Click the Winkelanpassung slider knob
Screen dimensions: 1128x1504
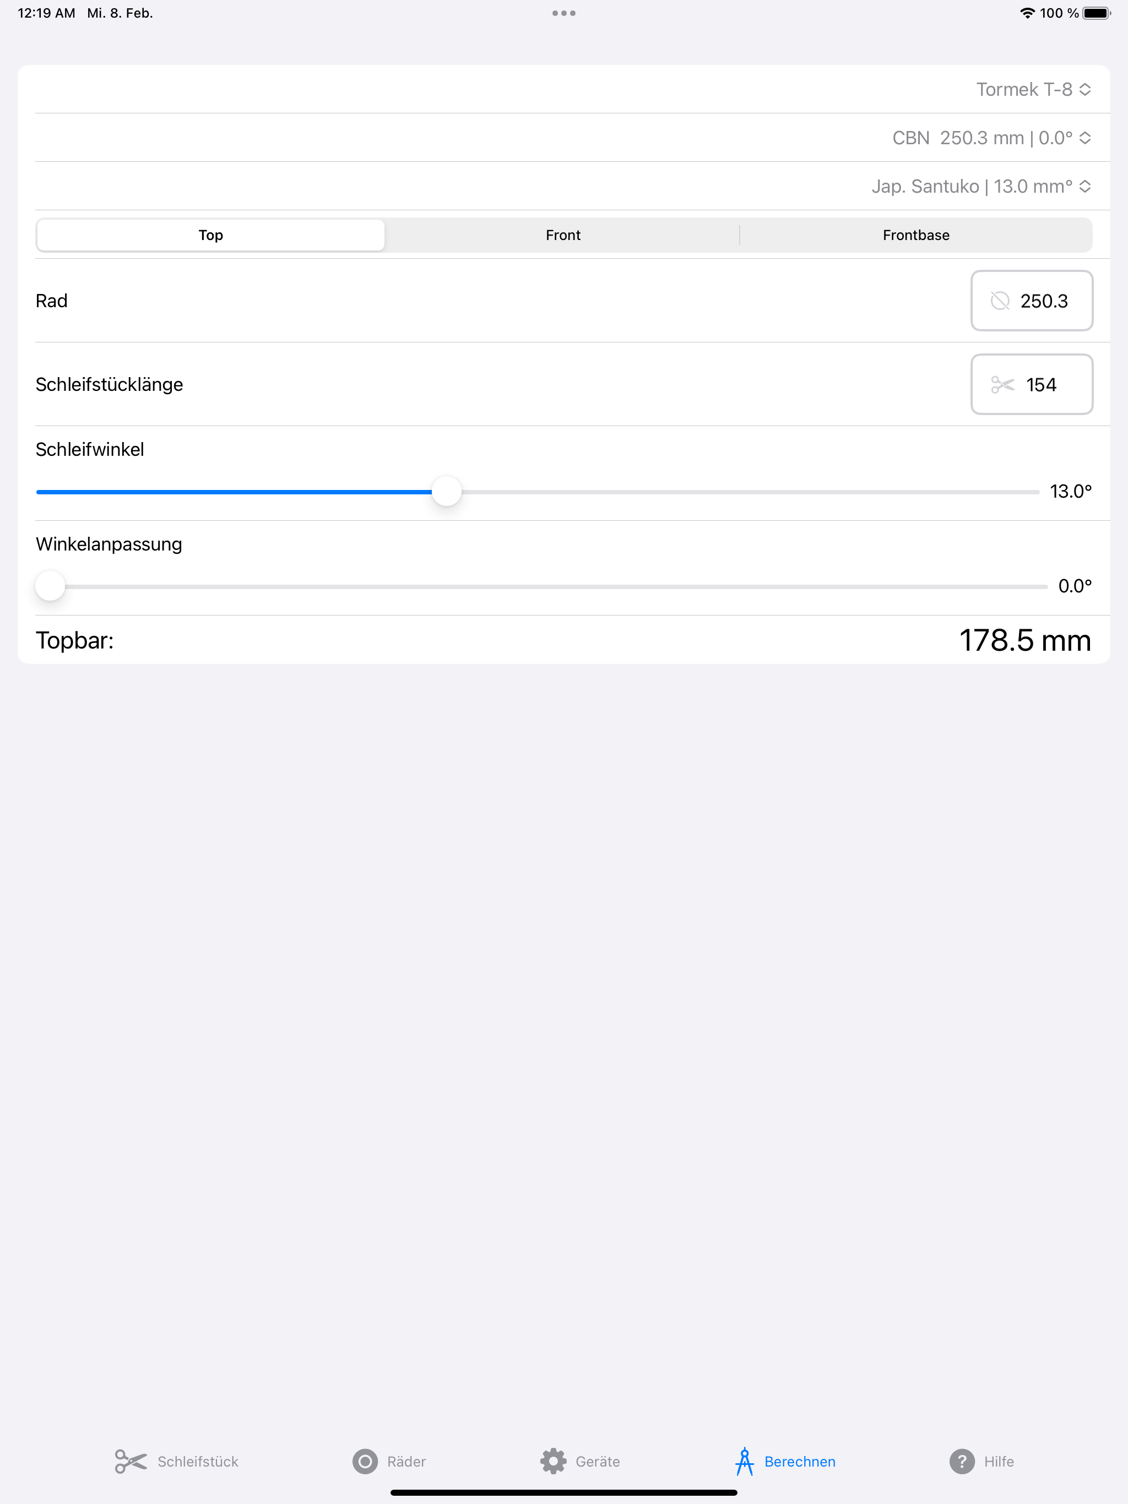50,585
